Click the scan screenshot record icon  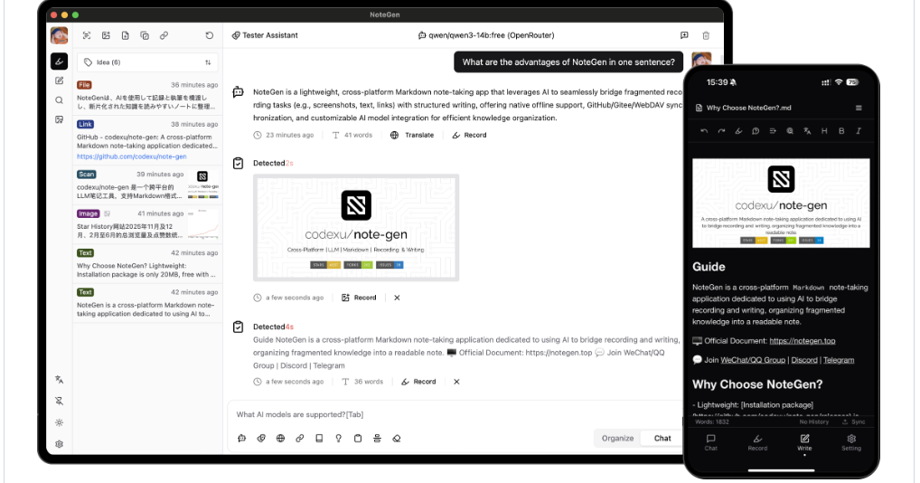pyautogui.click(x=86, y=35)
